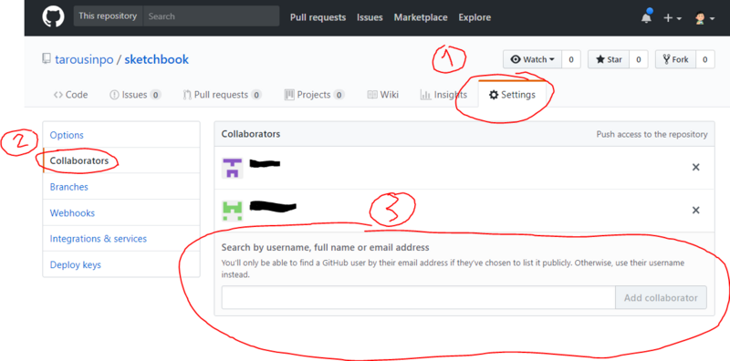The height and width of the screenshot is (361, 730).
Task: Select Options in the settings sidebar
Action: [121, 135]
